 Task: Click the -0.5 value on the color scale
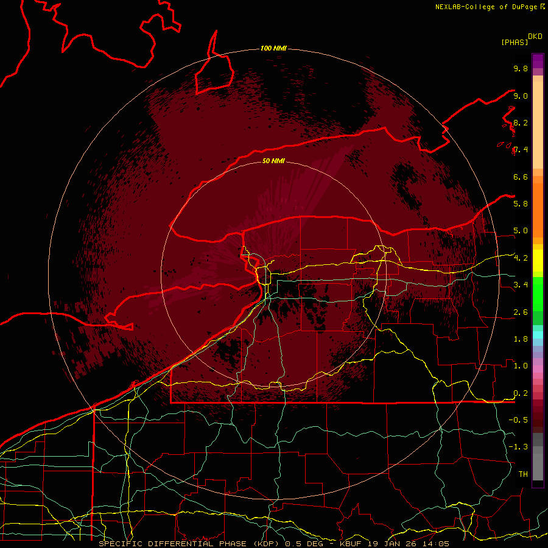coord(518,420)
